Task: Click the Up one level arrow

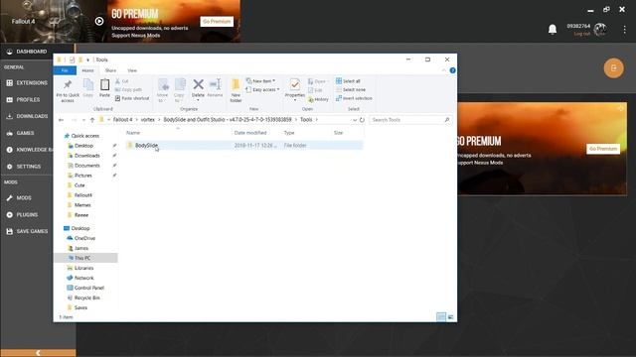Action: pyautogui.click(x=92, y=120)
